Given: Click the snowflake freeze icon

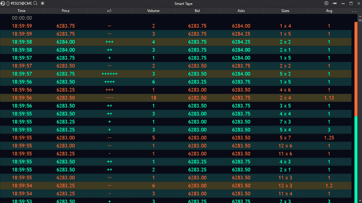Looking at the screenshot, I should point(42,3).
